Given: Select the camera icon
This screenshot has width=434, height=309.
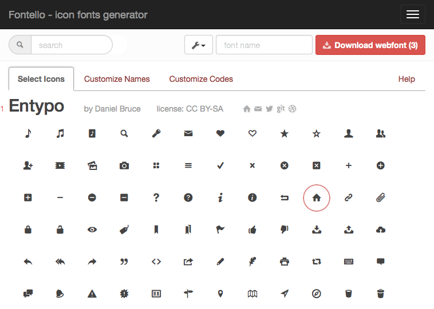Looking at the screenshot, I should pos(124,165).
